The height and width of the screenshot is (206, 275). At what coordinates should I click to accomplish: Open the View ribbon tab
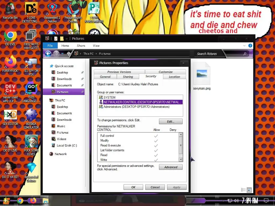click(96, 46)
